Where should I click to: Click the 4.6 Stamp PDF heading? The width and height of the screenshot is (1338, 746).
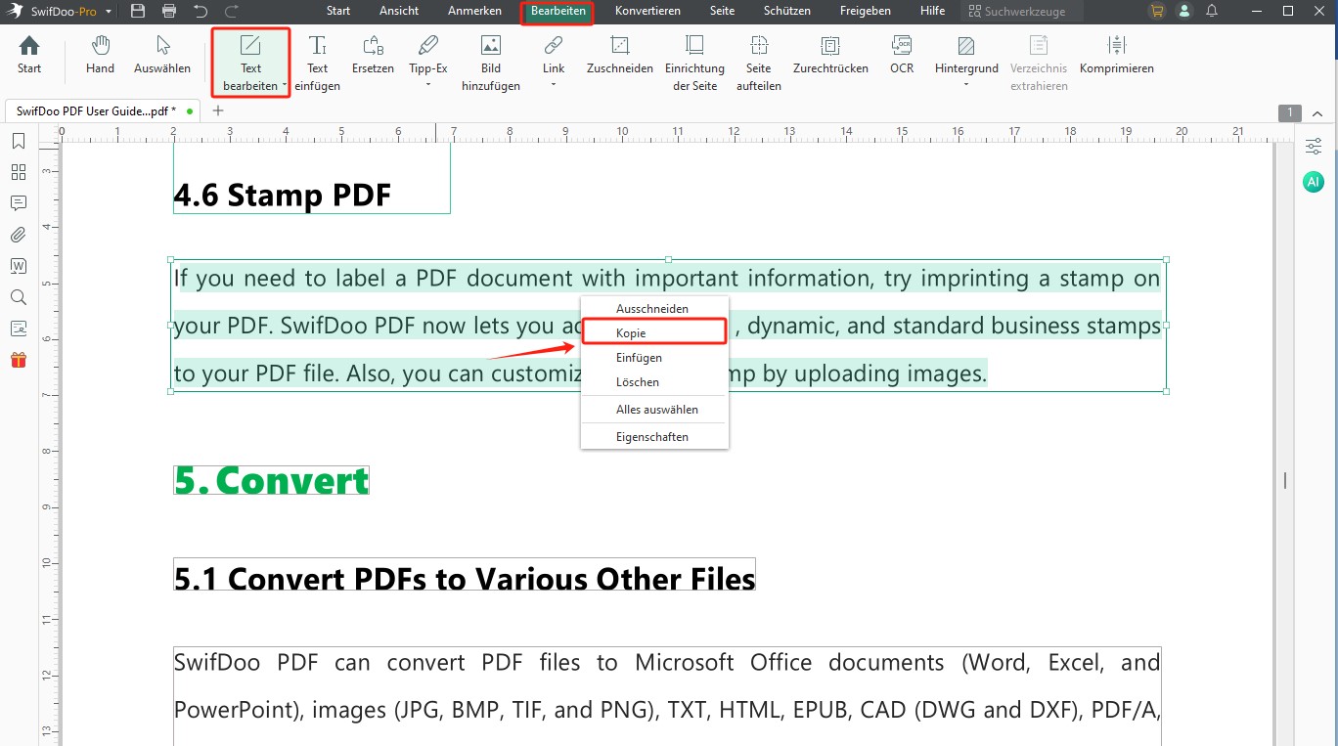(283, 196)
